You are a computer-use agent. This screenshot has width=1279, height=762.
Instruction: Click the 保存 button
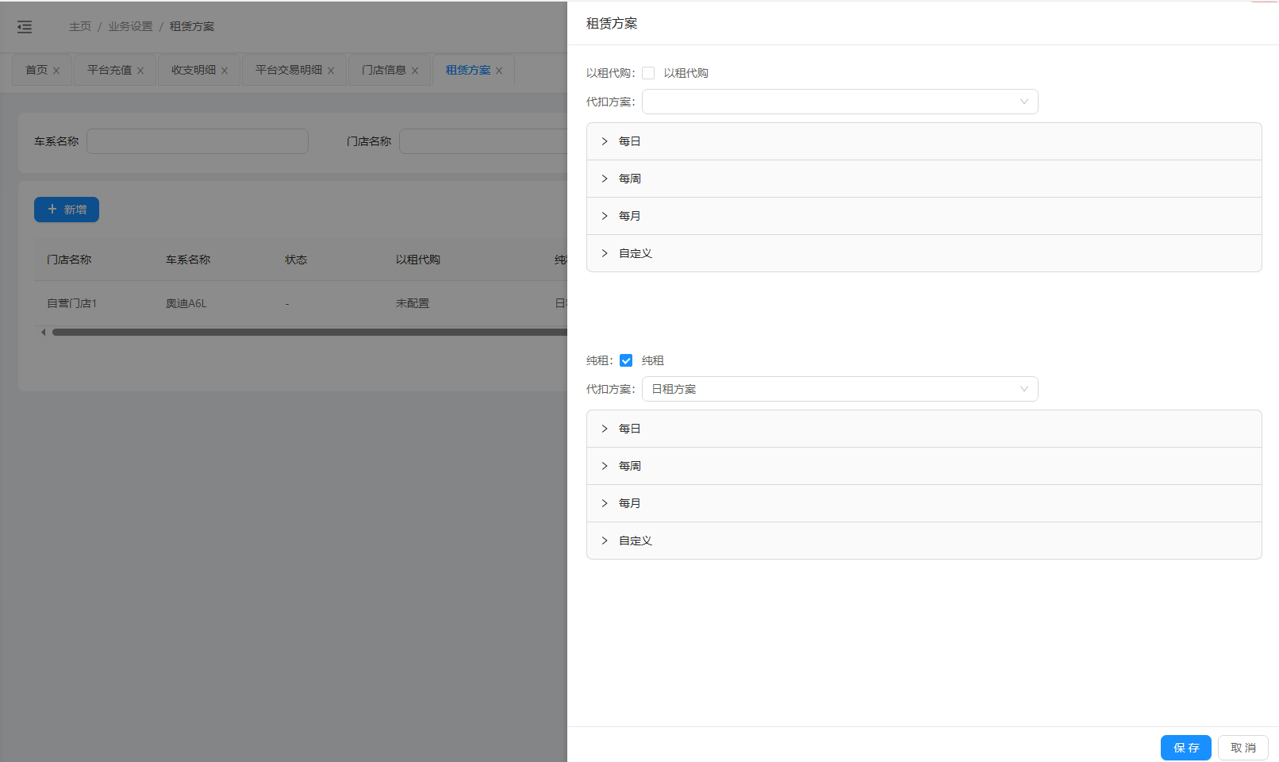[x=1185, y=748]
